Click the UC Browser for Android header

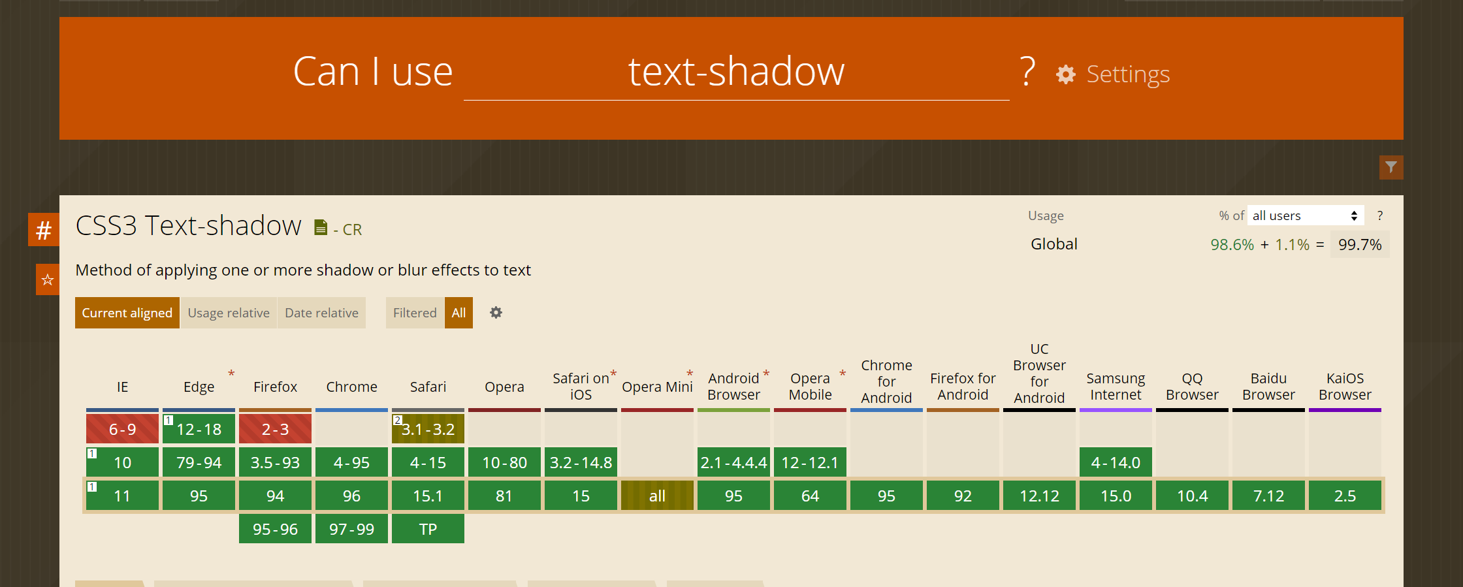(x=1039, y=373)
